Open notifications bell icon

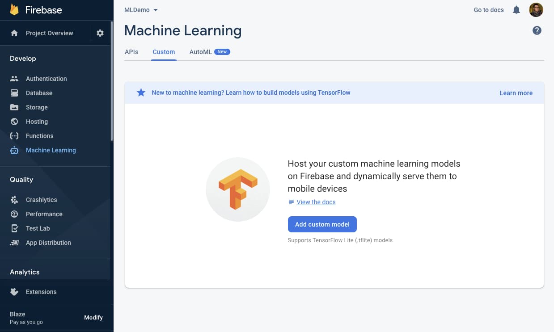tap(516, 10)
